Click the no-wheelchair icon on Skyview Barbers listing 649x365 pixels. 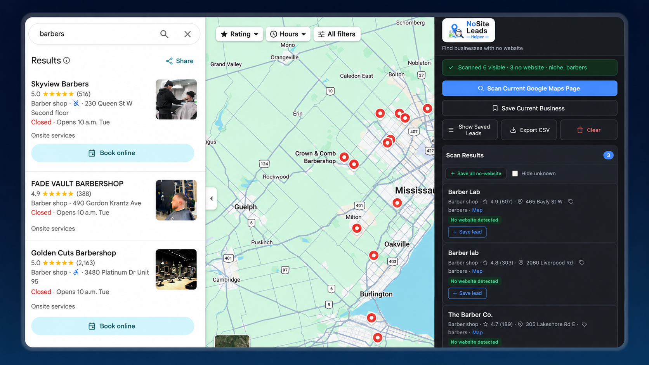click(76, 103)
